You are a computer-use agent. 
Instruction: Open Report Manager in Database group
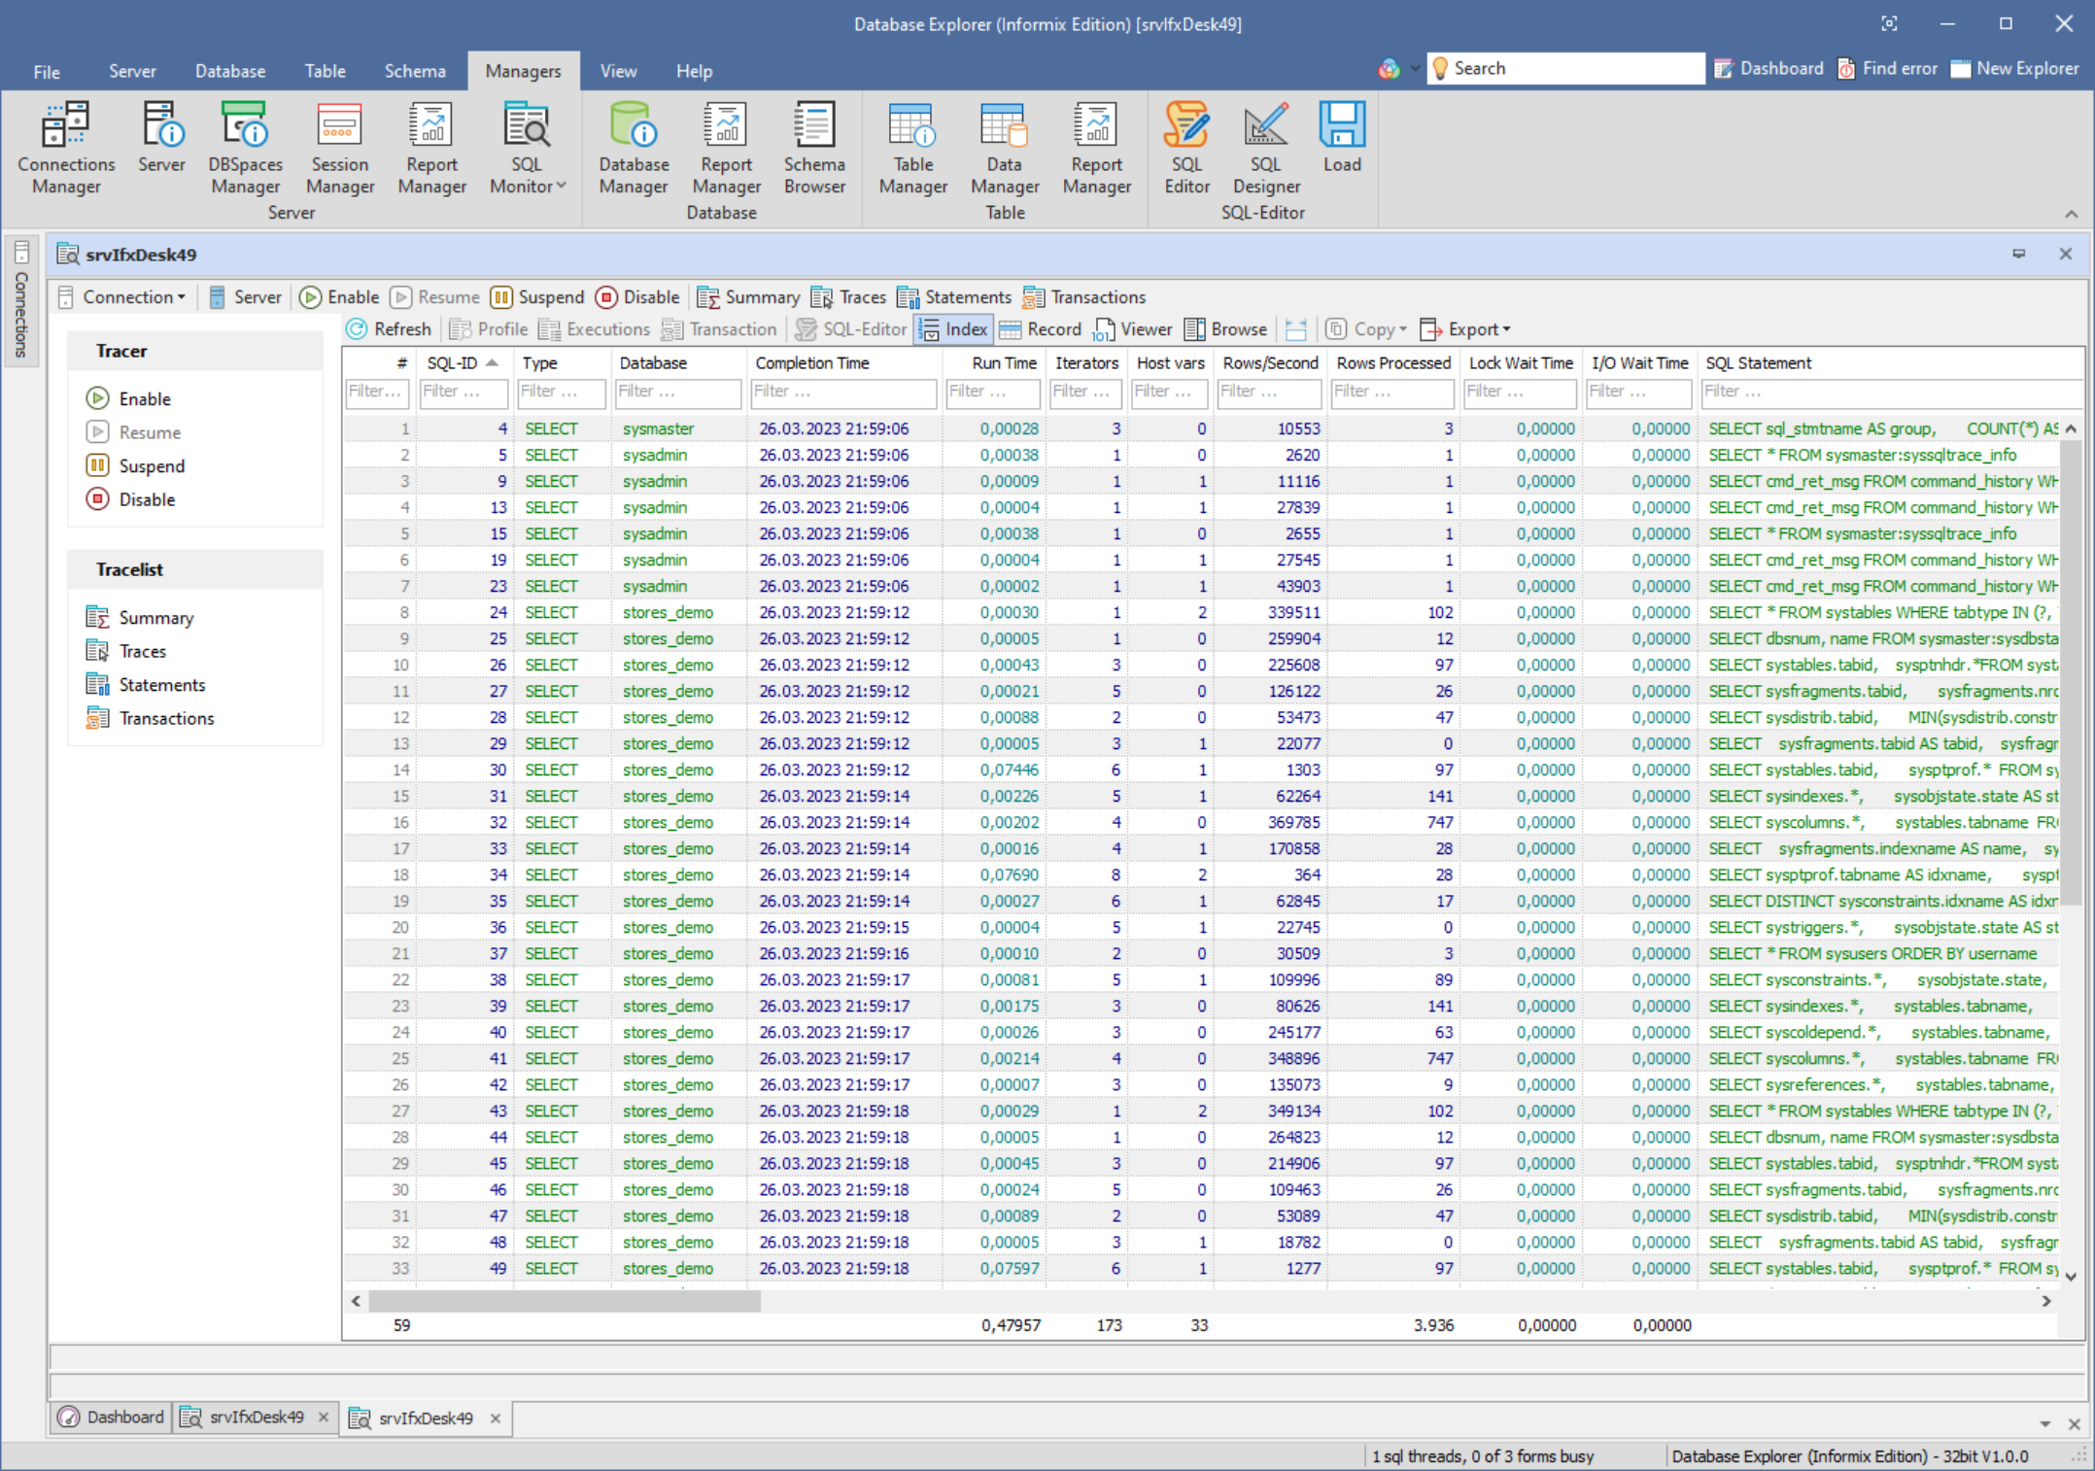click(726, 149)
